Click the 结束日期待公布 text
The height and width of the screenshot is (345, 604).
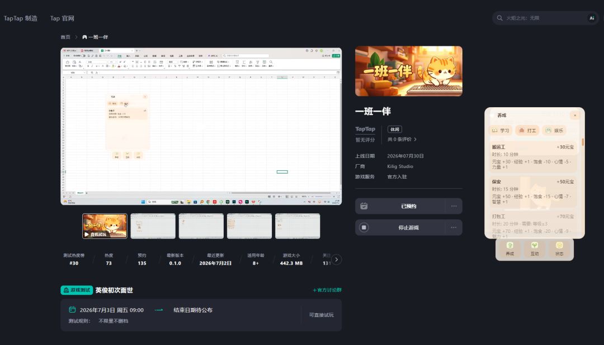[x=193, y=310]
